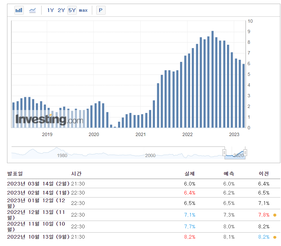Image resolution: width=281 pixels, height=246 pixels.
Task: Grab the left handle of range slider
Action: pos(224,152)
